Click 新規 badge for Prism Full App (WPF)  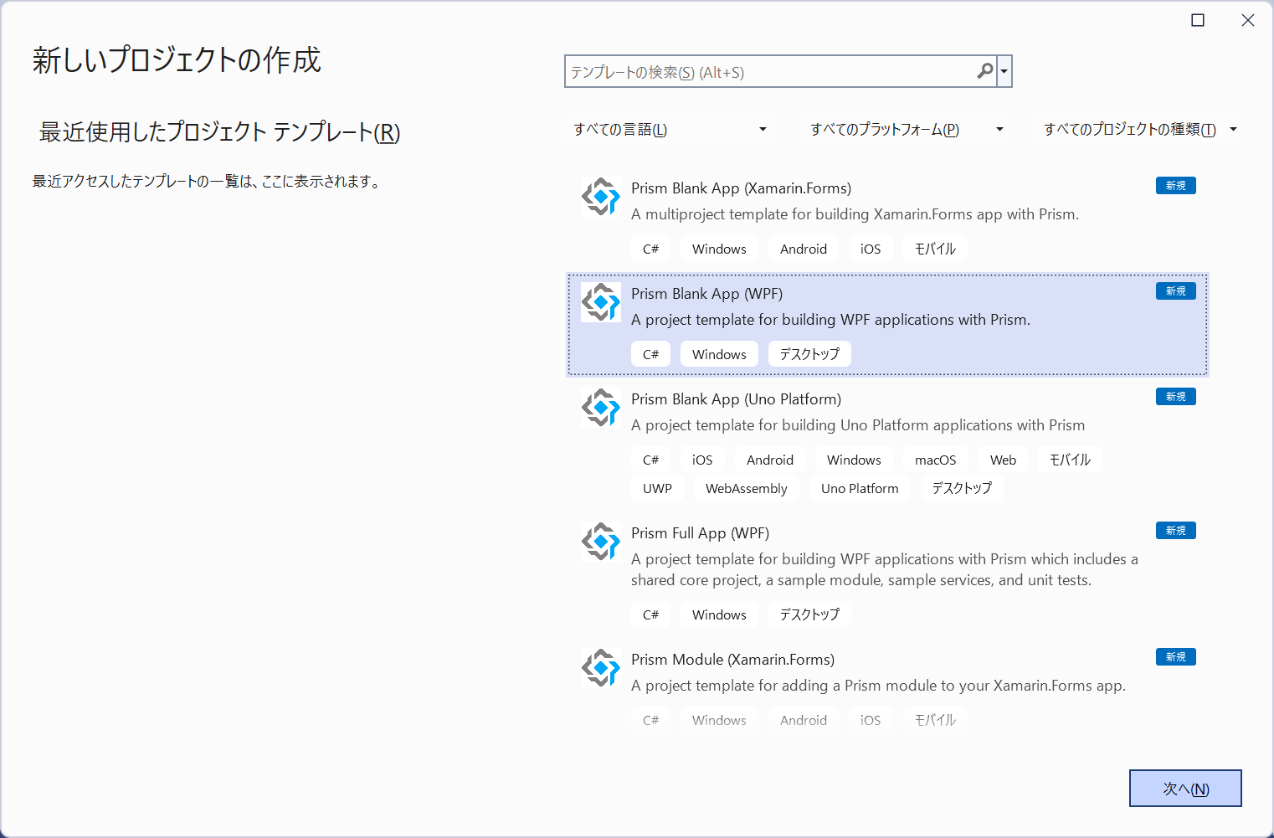[1175, 530]
